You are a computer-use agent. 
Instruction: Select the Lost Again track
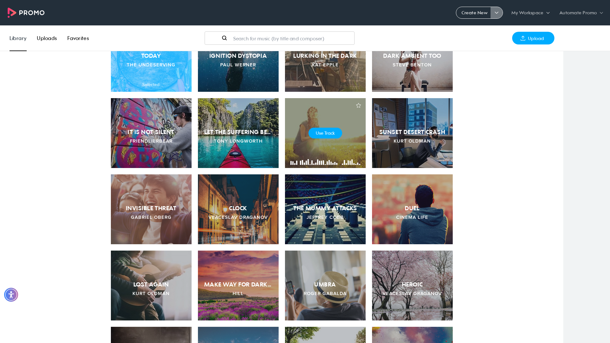(x=151, y=286)
